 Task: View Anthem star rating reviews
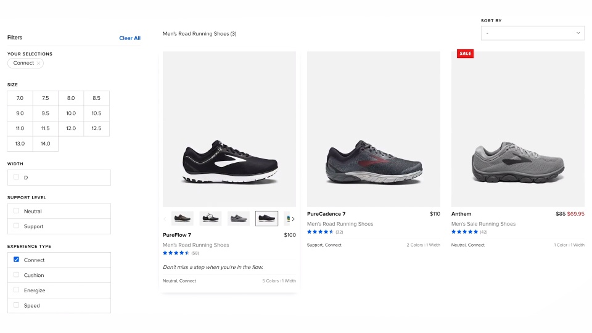[464, 232]
